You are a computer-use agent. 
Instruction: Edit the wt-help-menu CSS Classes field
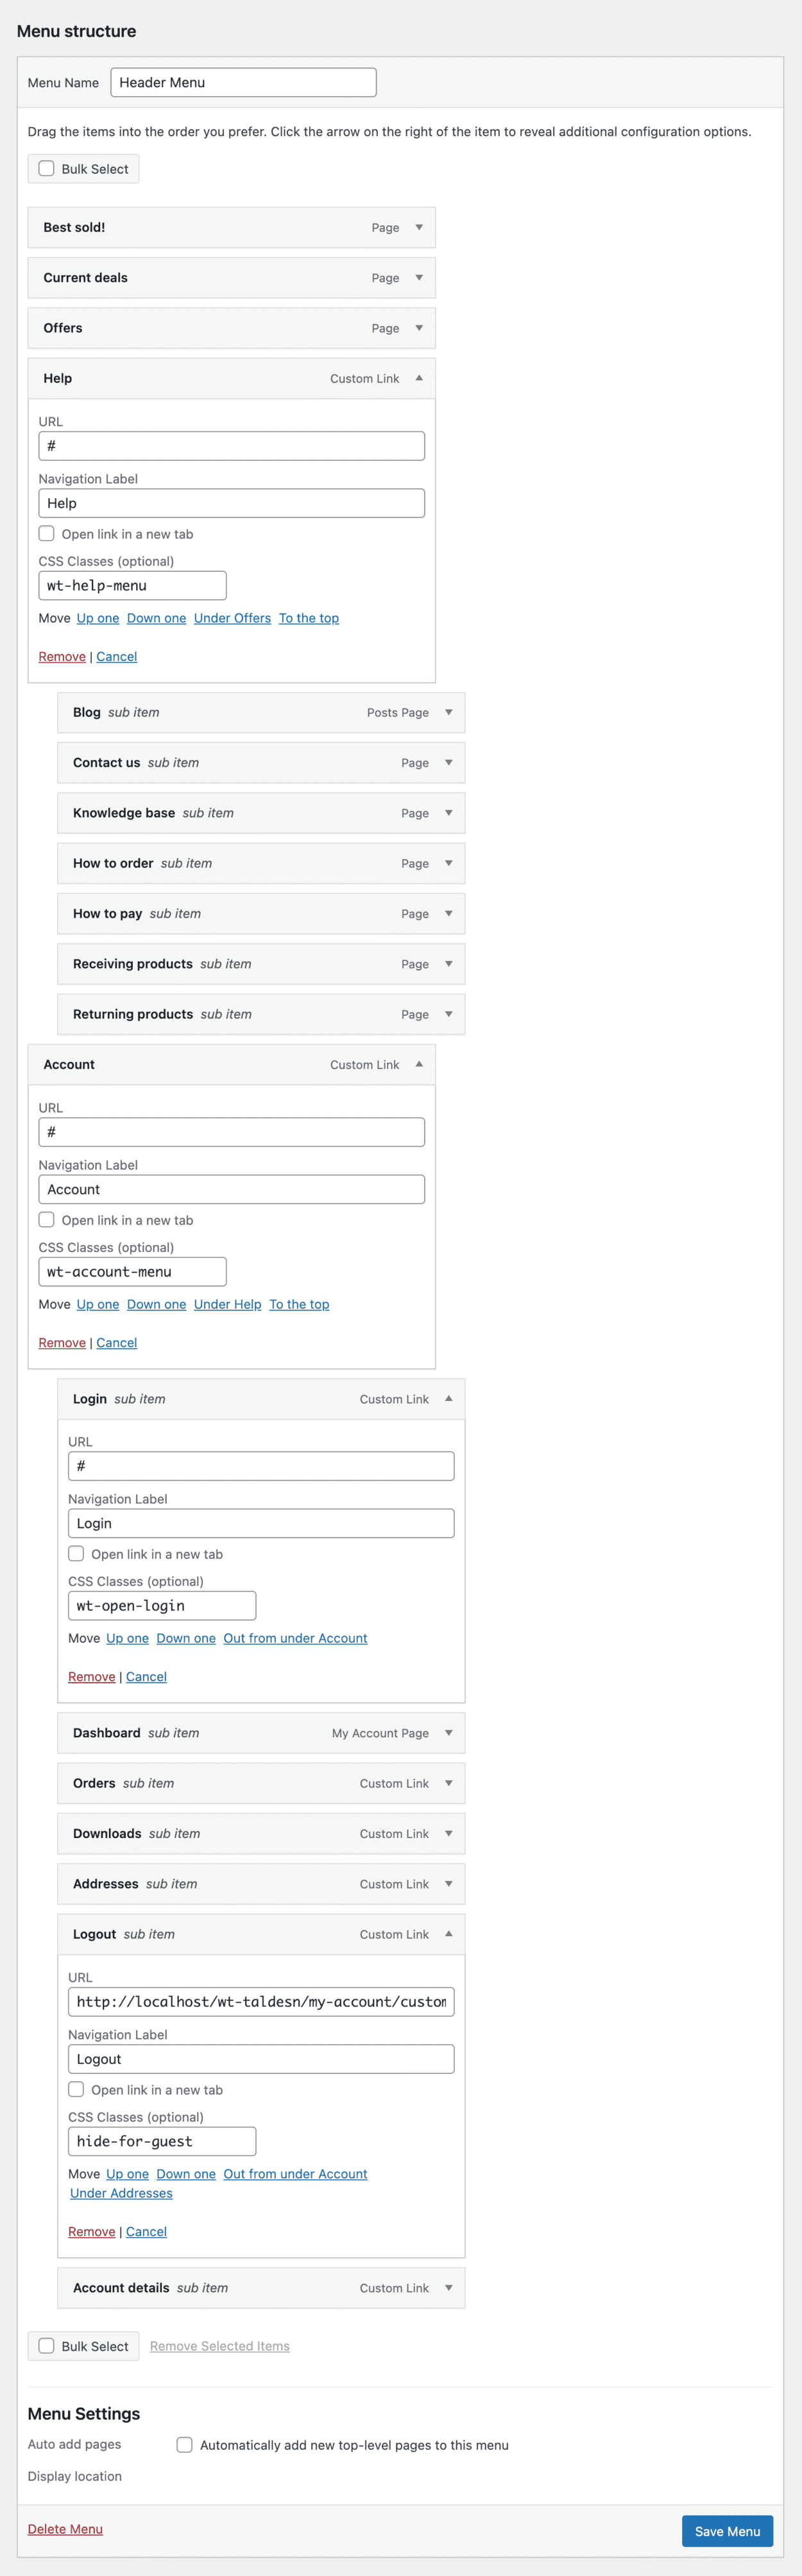coord(132,585)
